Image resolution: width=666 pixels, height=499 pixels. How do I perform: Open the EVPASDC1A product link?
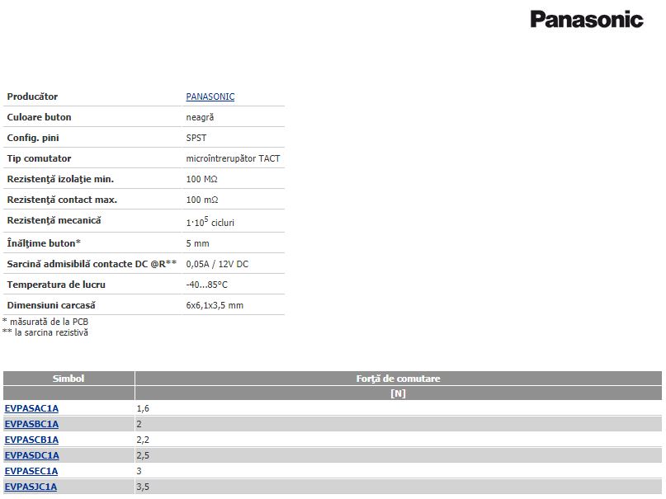32,456
